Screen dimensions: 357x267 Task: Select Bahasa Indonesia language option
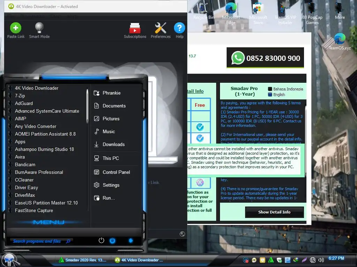(x=286, y=89)
